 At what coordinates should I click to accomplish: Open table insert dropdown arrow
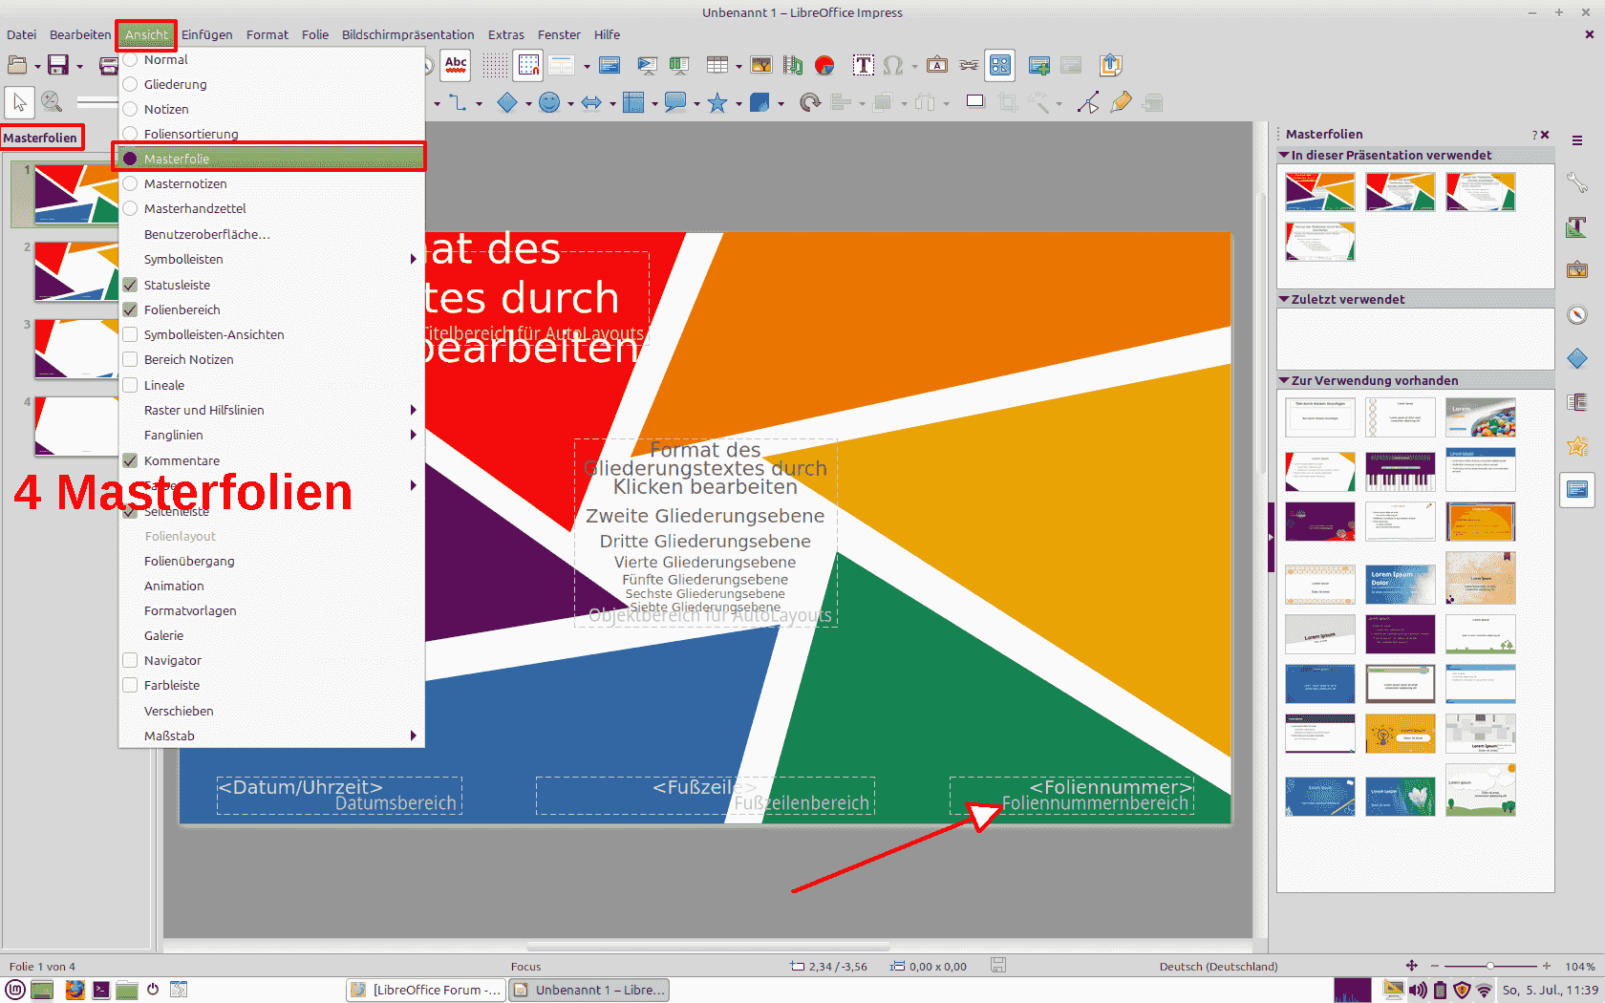[738, 66]
